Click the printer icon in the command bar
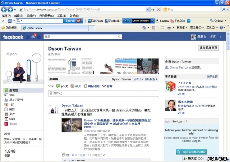This screenshot has height=162, width=230. [x=169, y=27]
